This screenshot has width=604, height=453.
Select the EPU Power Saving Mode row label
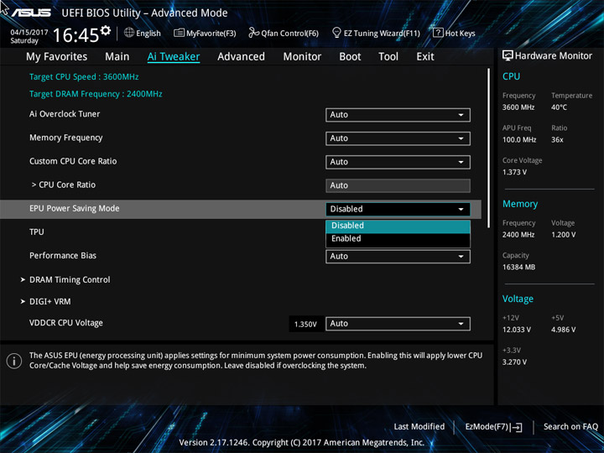75,208
